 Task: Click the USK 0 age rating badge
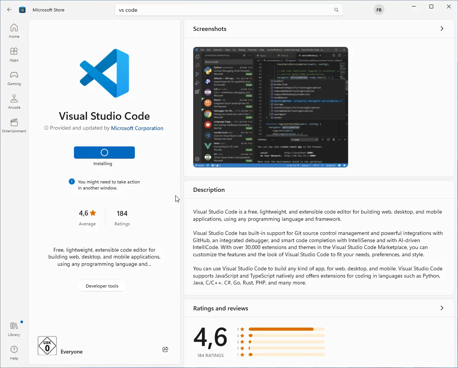pyautogui.click(x=47, y=346)
